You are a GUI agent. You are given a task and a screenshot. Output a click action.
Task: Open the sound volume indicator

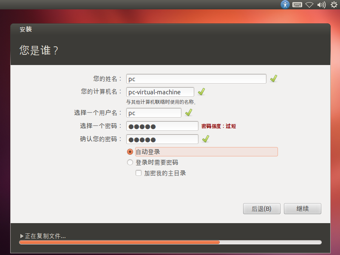click(x=321, y=5)
